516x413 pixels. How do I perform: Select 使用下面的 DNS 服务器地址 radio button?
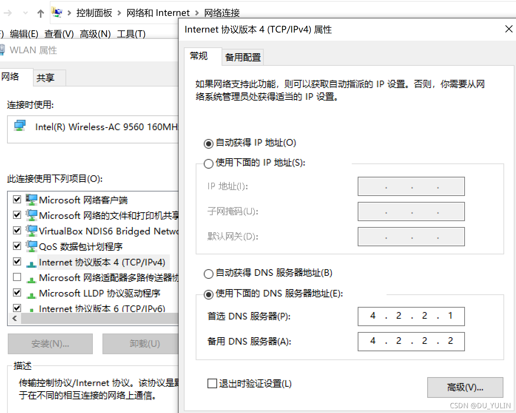point(209,294)
